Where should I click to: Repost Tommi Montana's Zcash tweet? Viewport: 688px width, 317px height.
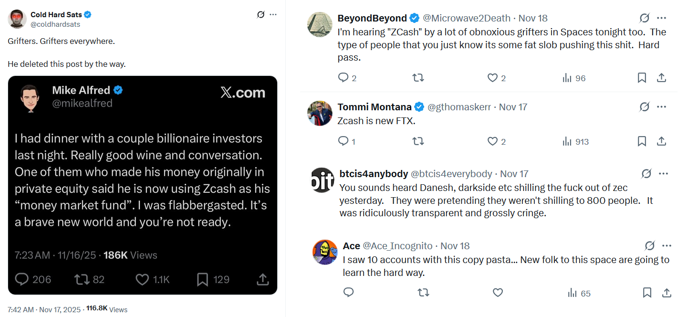point(418,141)
